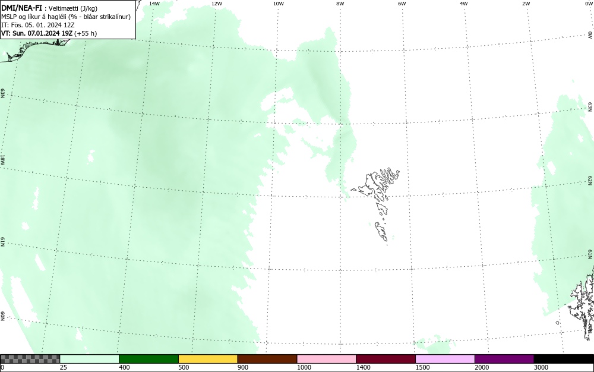Viewport: 594px width, 372px height.
Task: Click the '2W' longitude label
Action: pos(526,4)
